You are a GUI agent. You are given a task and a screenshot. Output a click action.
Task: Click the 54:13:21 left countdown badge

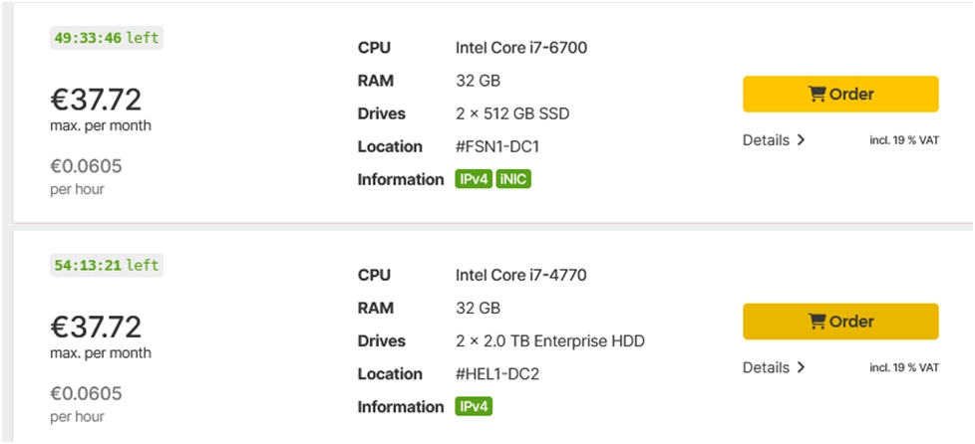point(106,265)
